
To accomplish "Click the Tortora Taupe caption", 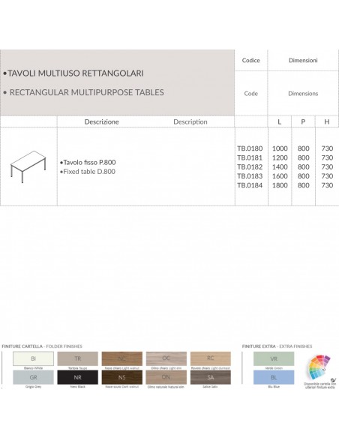I will point(78,368).
